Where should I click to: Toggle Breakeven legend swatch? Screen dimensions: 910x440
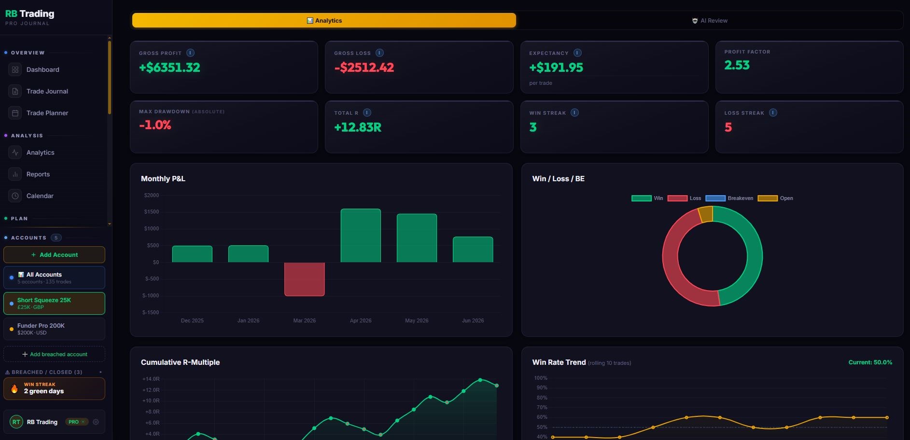tap(715, 198)
